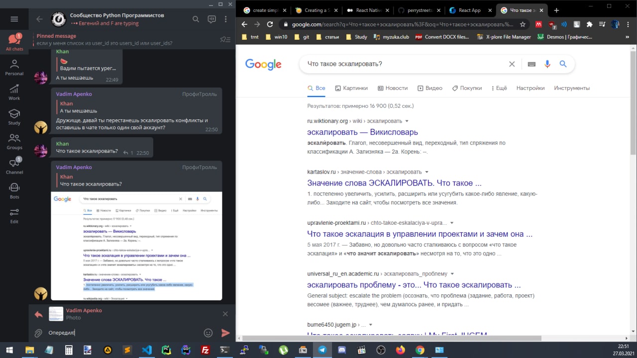The height and width of the screenshot is (358, 637).
Task: Expand the kartaslov.ru result dropdown arrow
Action: (426, 172)
